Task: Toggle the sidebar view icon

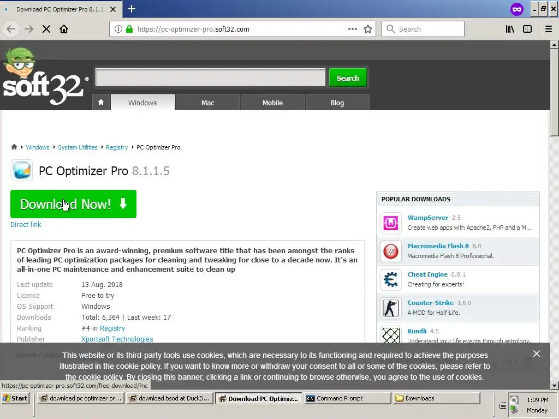Action: [x=527, y=29]
